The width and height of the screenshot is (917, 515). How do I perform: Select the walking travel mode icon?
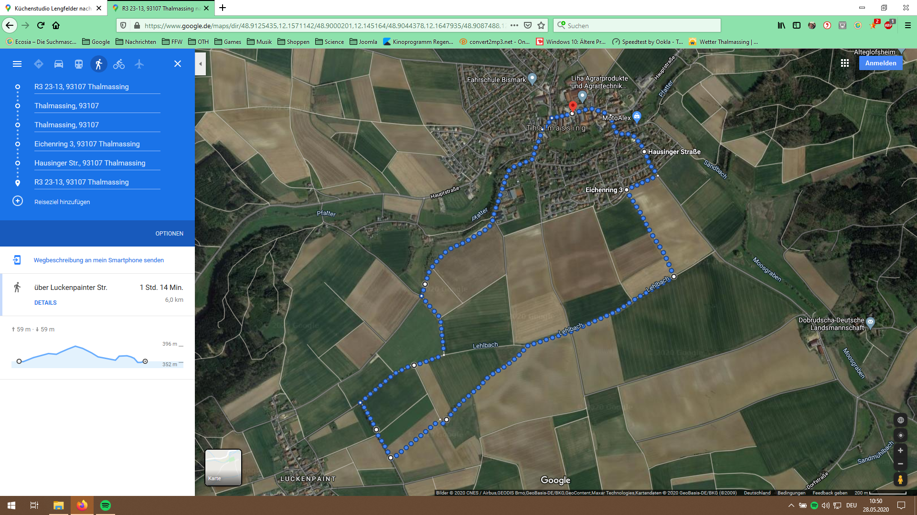[x=98, y=64]
